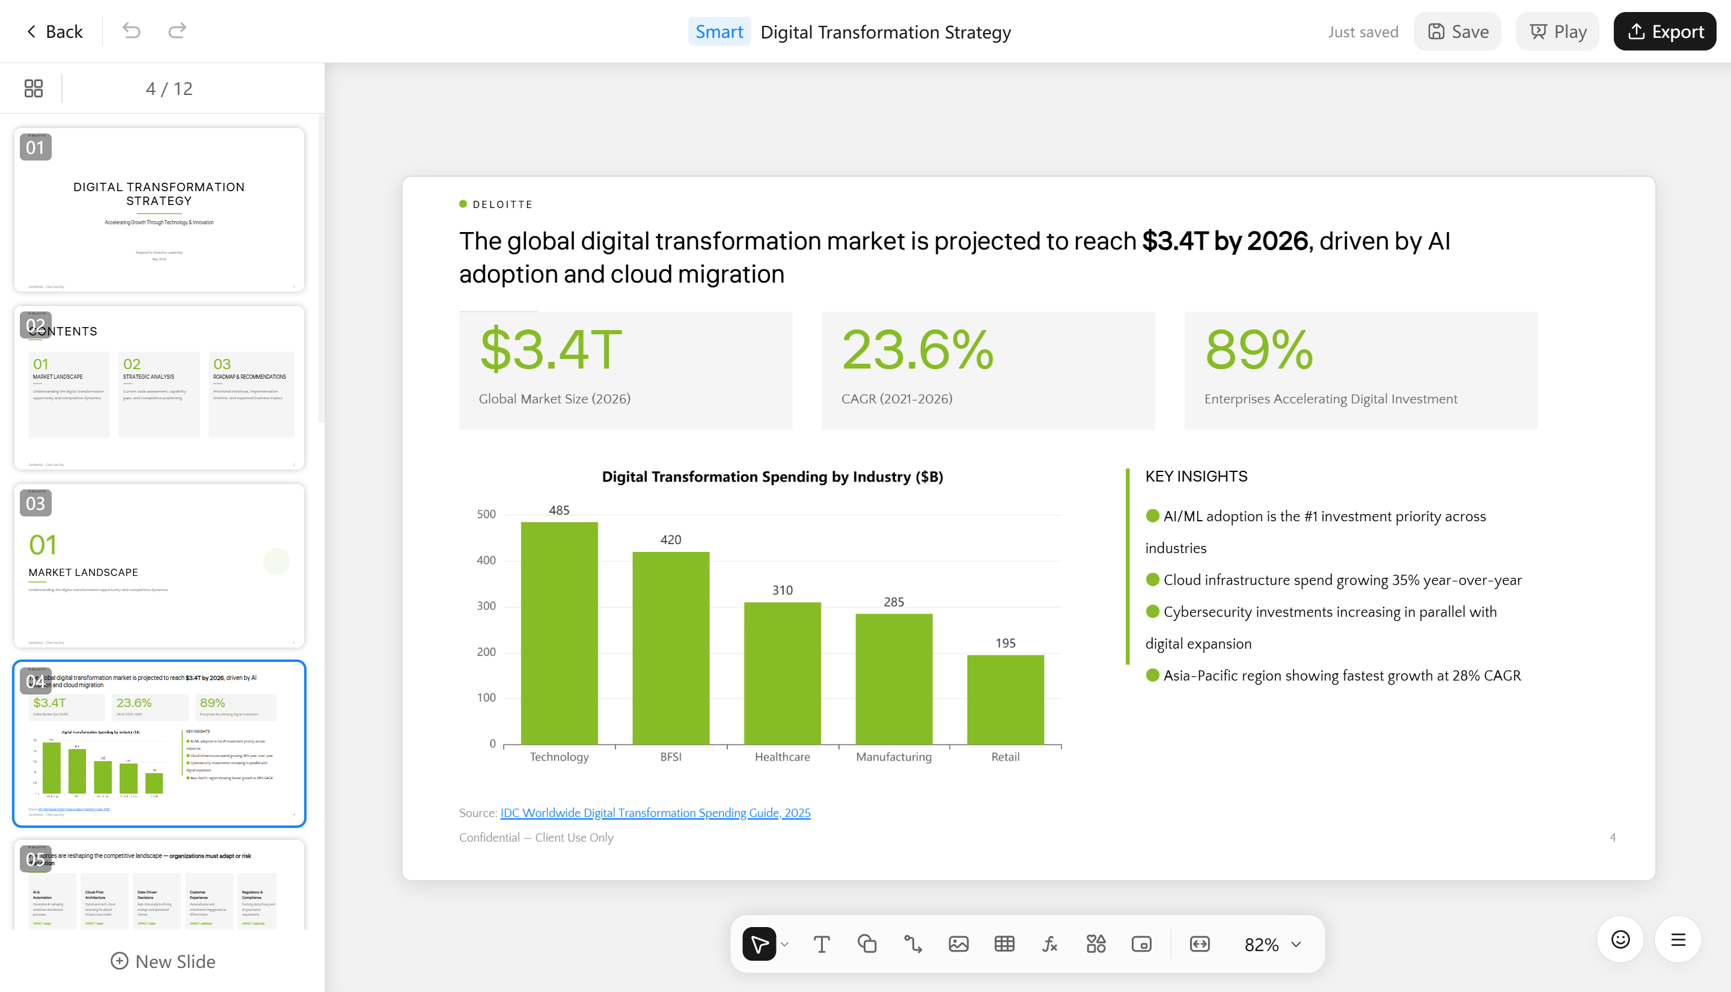The width and height of the screenshot is (1731, 992).
Task: Insert an image using picture icon
Action: (x=958, y=945)
